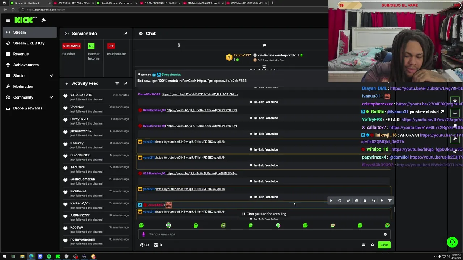Screen dimensions: 463x260
Task: Open the channel points infinity icon
Action: [x=144, y=245]
